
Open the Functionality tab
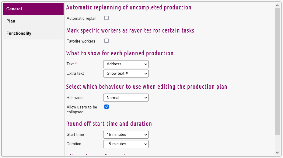(33, 33)
